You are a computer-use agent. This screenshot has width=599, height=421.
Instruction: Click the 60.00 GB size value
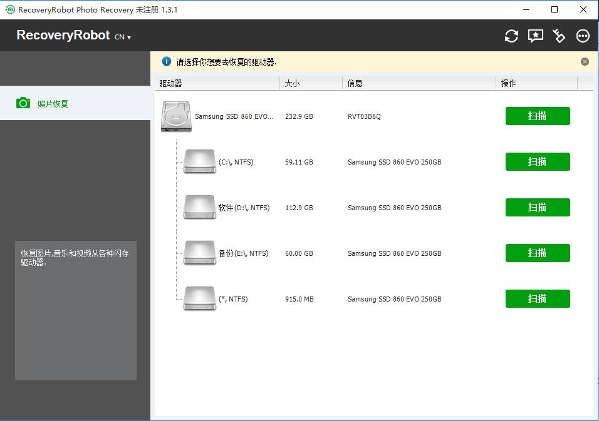(299, 253)
